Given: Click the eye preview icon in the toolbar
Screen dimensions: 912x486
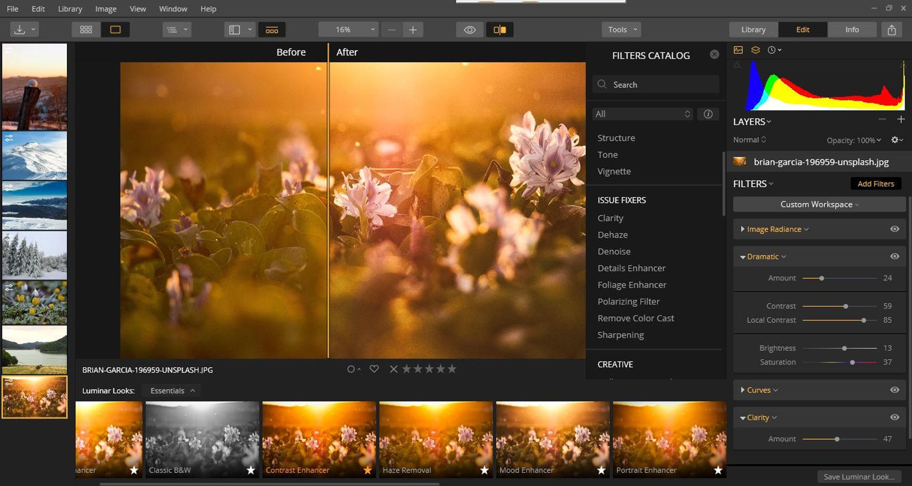Looking at the screenshot, I should (469, 29).
